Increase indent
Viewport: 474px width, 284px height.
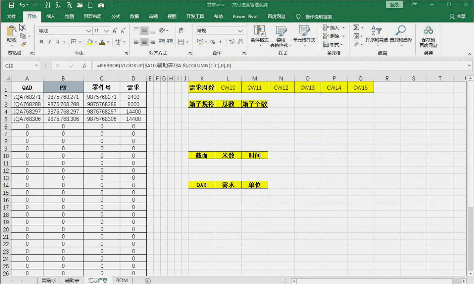click(x=170, y=42)
